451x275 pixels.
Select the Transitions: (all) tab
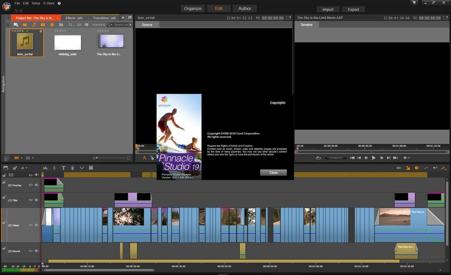pos(104,18)
